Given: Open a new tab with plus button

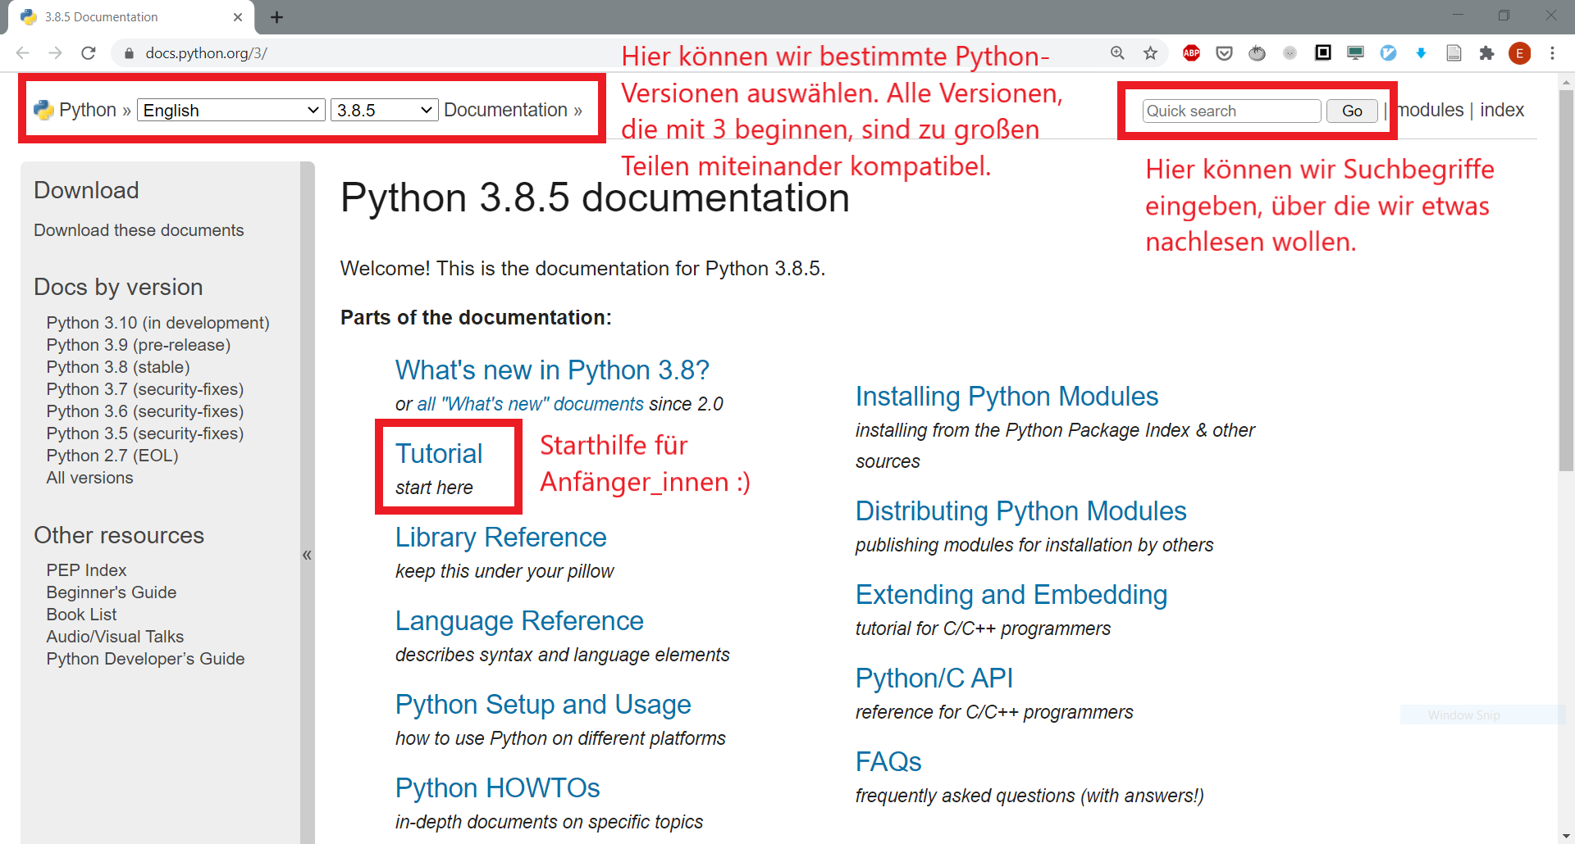Looking at the screenshot, I should tap(276, 17).
